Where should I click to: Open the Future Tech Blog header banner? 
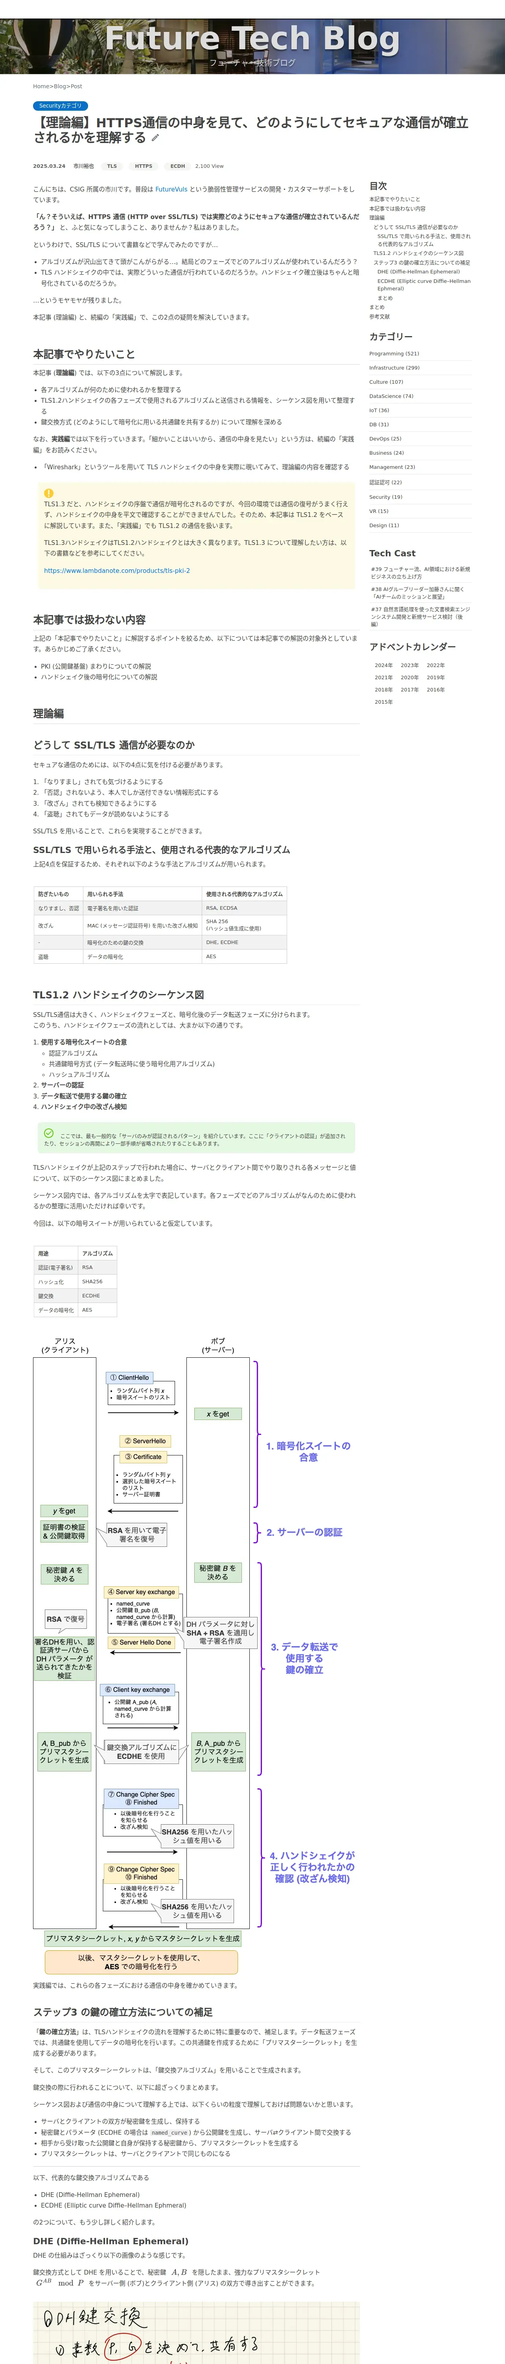[x=252, y=46]
